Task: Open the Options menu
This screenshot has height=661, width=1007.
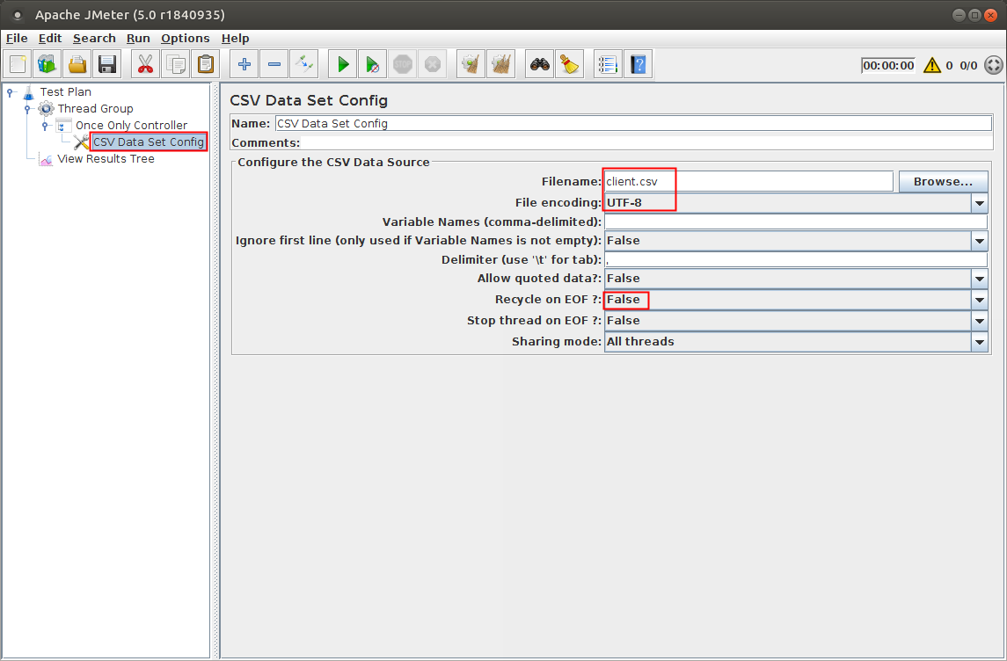Action: (185, 39)
